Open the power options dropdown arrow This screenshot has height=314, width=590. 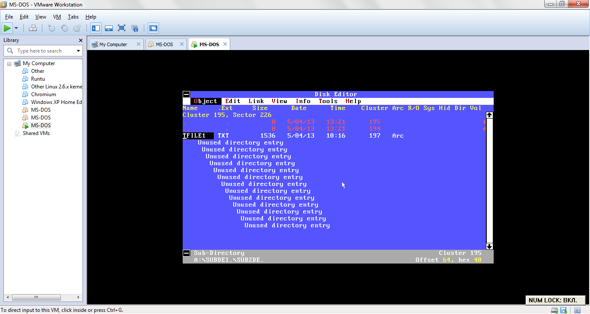point(16,28)
